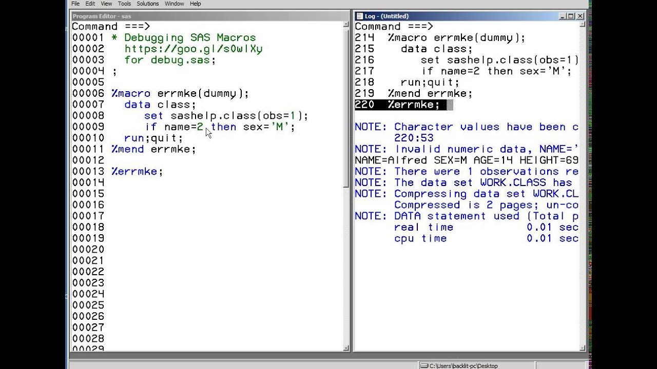This screenshot has height=369, width=657.
Task: Click 'data class;' on editor line 00007
Action: coord(160,105)
